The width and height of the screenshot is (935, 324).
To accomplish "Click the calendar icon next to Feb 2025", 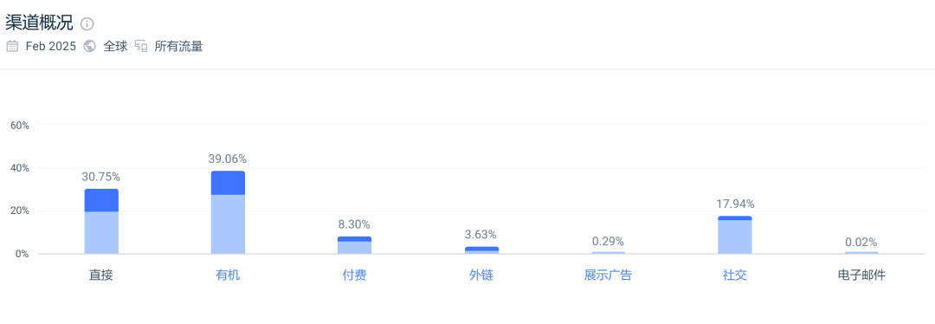I will pyautogui.click(x=12, y=47).
